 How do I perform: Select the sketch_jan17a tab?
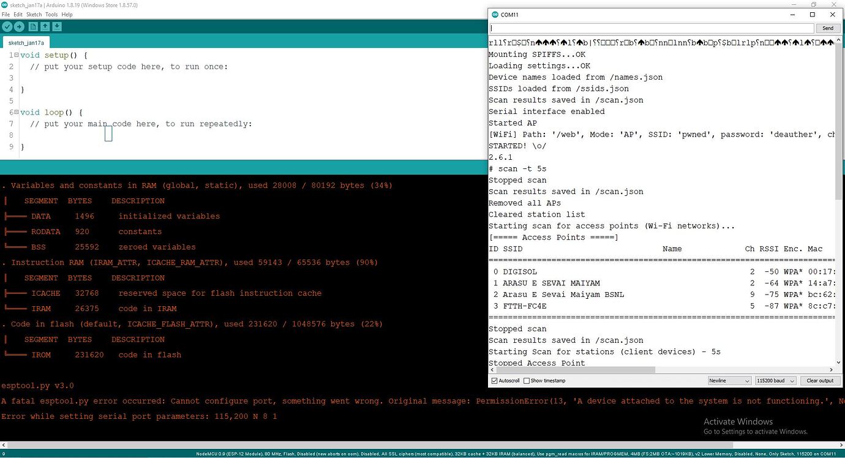pyautogui.click(x=26, y=42)
